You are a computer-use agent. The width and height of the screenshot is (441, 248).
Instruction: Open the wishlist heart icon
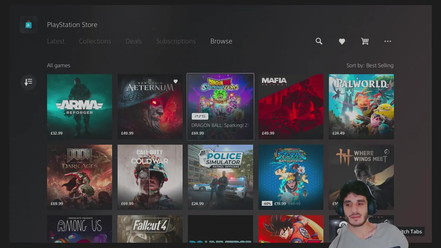[342, 41]
